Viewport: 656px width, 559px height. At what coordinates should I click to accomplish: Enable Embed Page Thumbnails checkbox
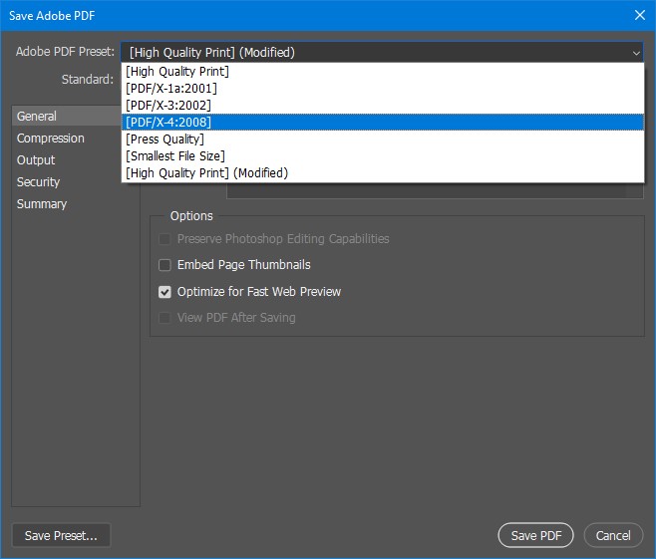[164, 265]
